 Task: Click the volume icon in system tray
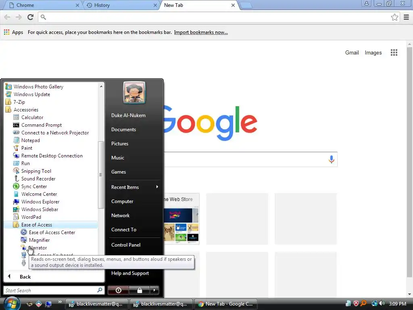click(x=382, y=304)
